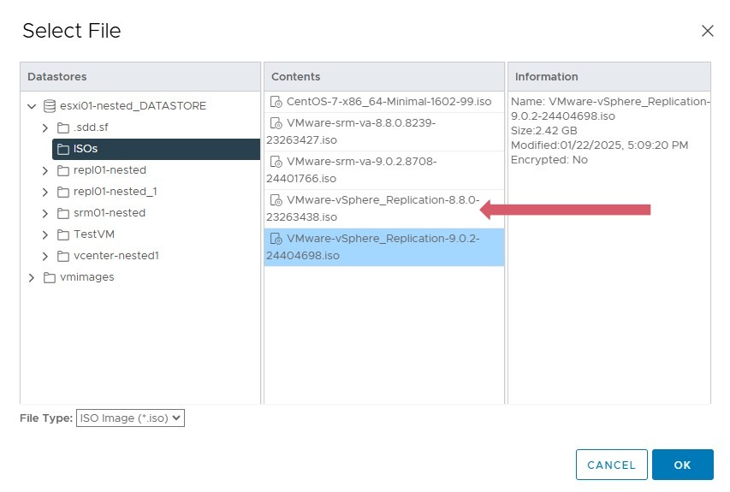Select VMware-srm-va-9.0.2.8708-24401766.iso file
Screen dimensions: 730x492
tap(384, 170)
